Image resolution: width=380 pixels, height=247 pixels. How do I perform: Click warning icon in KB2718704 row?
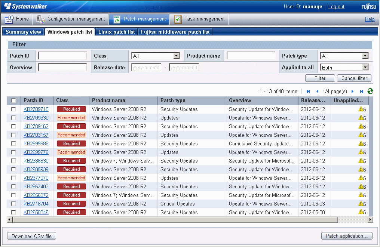(x=361, y=204)
